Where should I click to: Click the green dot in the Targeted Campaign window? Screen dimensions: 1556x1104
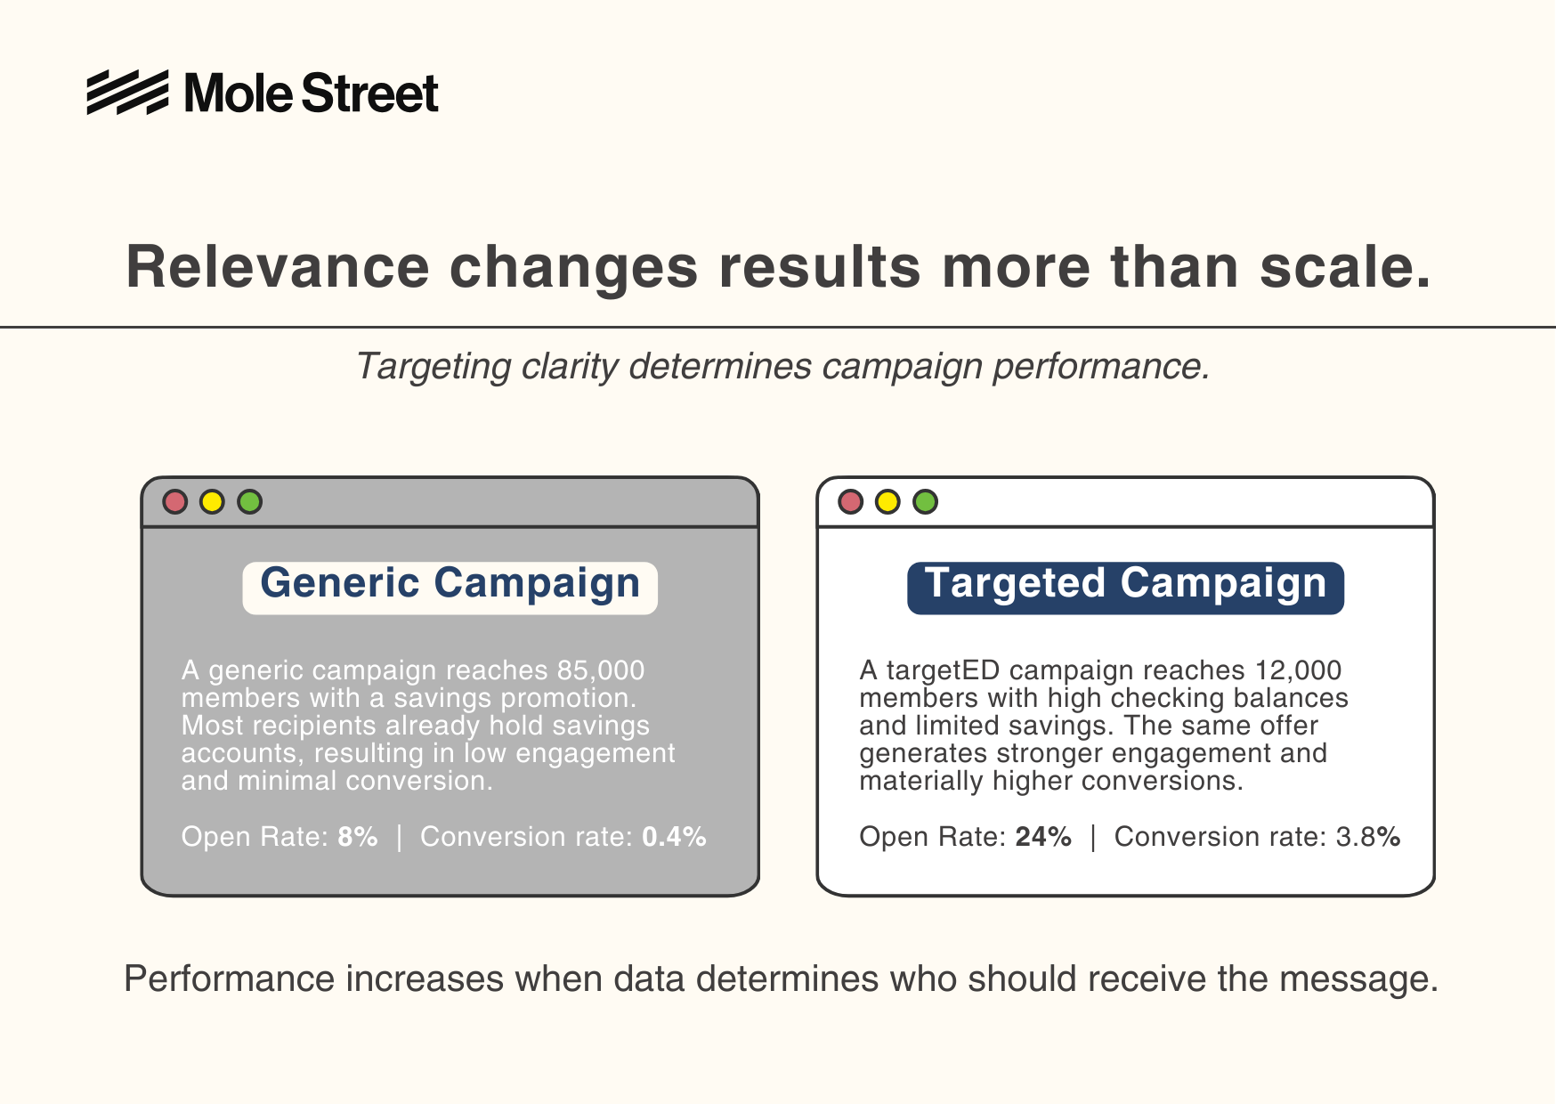(x=926, y=502)
